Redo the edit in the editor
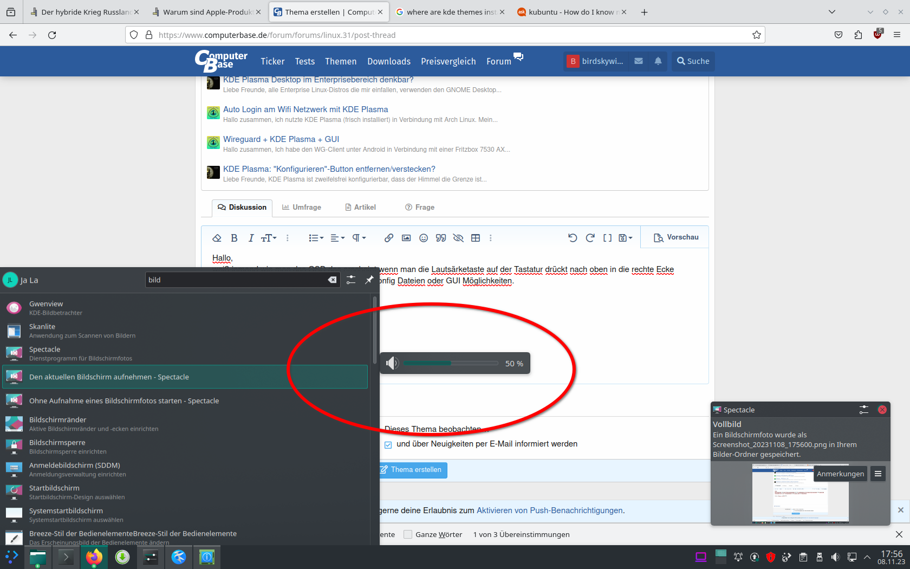 tap(590, 238)
